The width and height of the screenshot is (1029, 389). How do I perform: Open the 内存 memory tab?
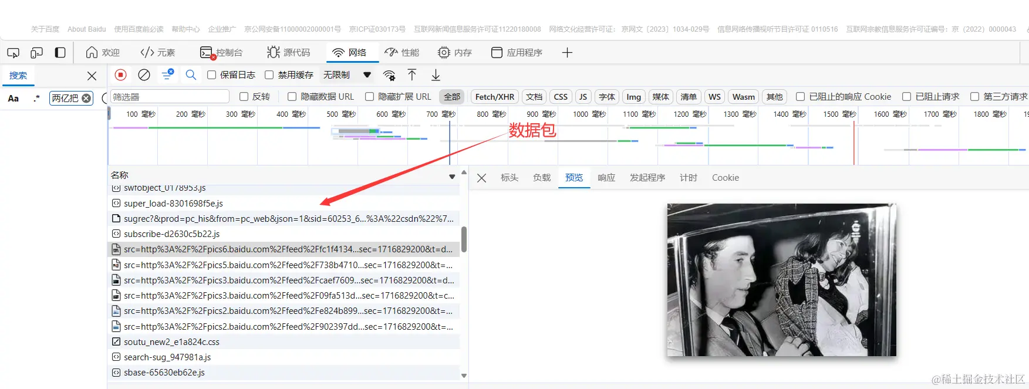click(x=455, y=53)
